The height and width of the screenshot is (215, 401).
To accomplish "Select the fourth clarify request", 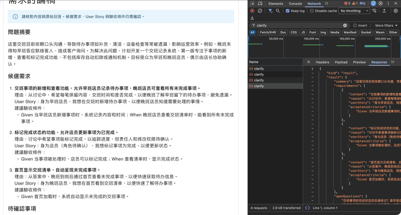I will pyautogui.click(x=275, y=86).
